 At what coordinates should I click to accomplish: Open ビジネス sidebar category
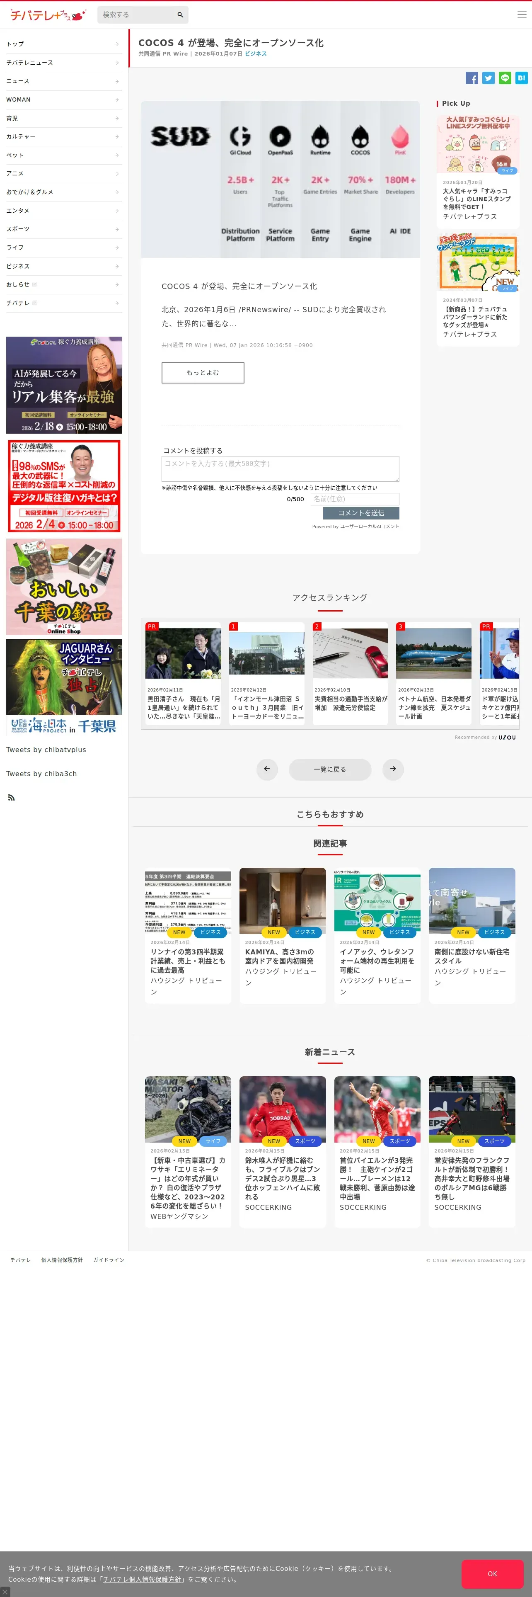click(64, 266)
